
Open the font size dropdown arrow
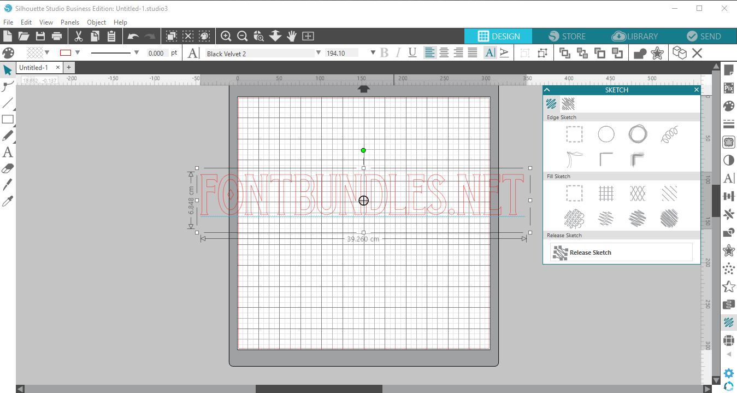[x=373, y=53]
